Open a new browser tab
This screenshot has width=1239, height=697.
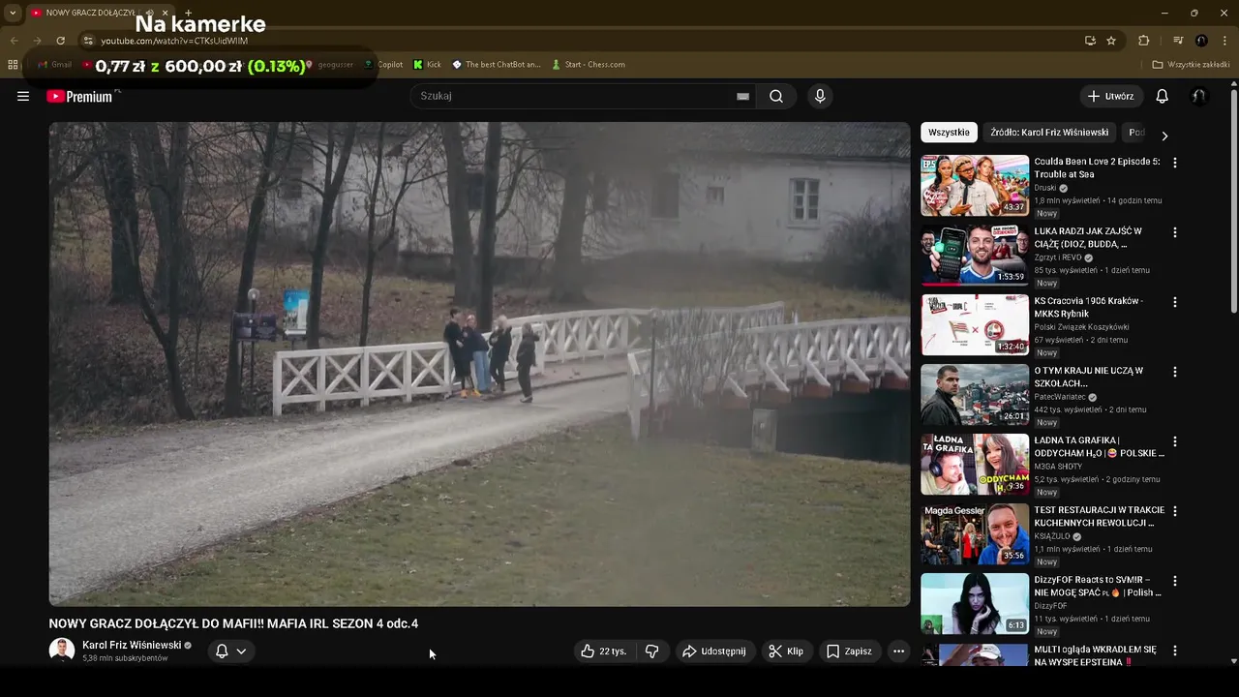(188, 13)
